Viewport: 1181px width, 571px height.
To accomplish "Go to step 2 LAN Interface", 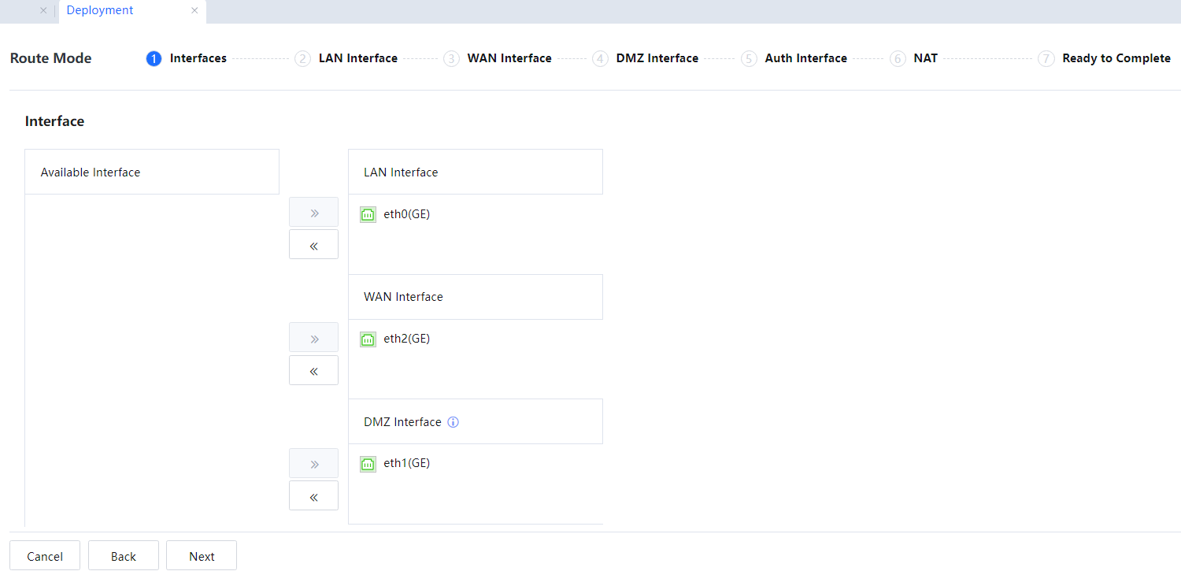I will click(x=357, y=58).
